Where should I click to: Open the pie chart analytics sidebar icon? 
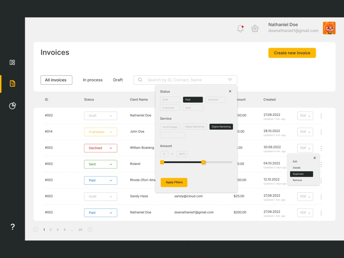(12, 106)
